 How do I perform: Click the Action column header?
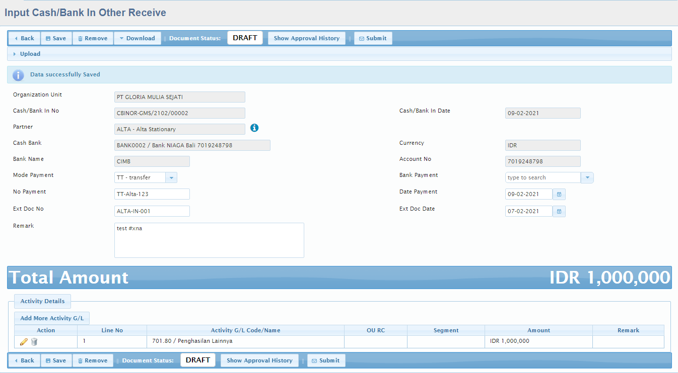(46, 330)
